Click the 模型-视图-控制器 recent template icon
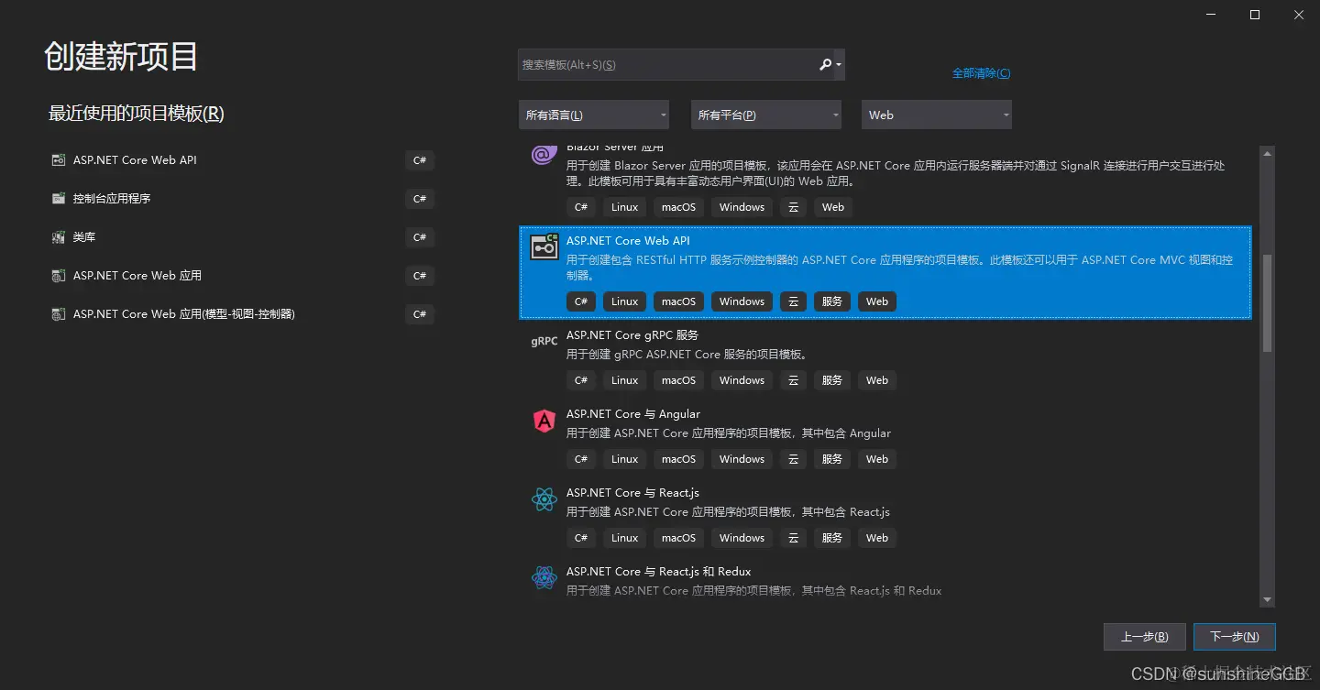The width and height of the screenshot is (1320, 690). pyautogui.click(x=58, y=314)
